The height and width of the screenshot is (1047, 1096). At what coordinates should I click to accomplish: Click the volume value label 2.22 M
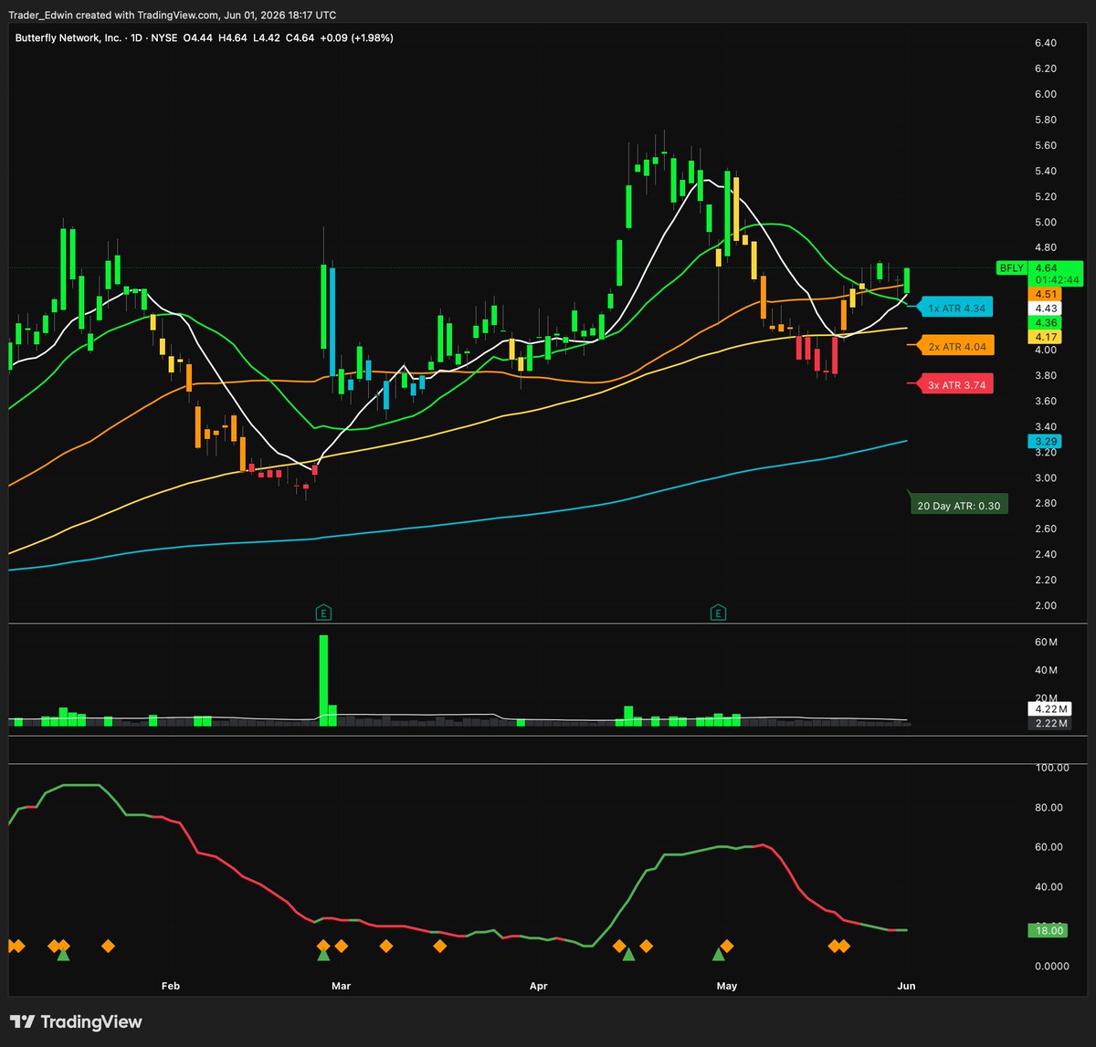point(1050,723)
